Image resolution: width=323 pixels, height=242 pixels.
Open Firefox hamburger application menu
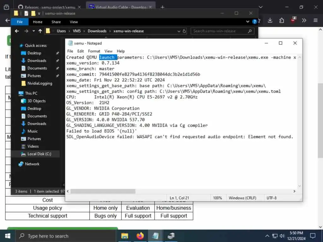click(315, 20)
